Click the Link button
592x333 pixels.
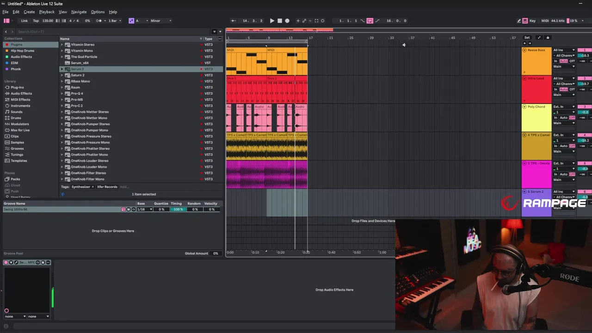click(x=24, y=21)
